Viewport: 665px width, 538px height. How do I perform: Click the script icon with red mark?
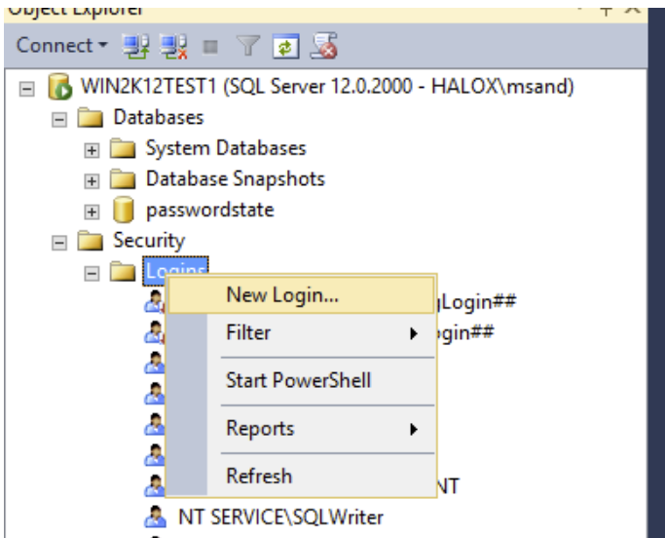(x=324, y=46)
